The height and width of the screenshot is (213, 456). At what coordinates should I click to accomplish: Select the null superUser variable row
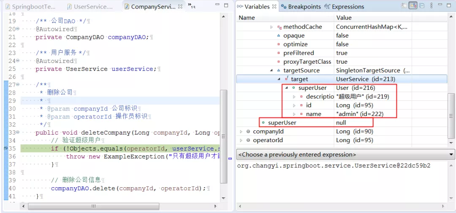click(x=342, y=123)
